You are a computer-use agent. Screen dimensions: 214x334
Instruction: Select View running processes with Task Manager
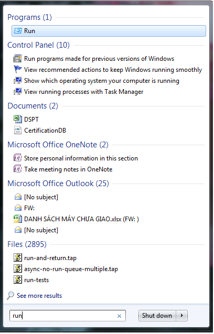pos(83,92)
